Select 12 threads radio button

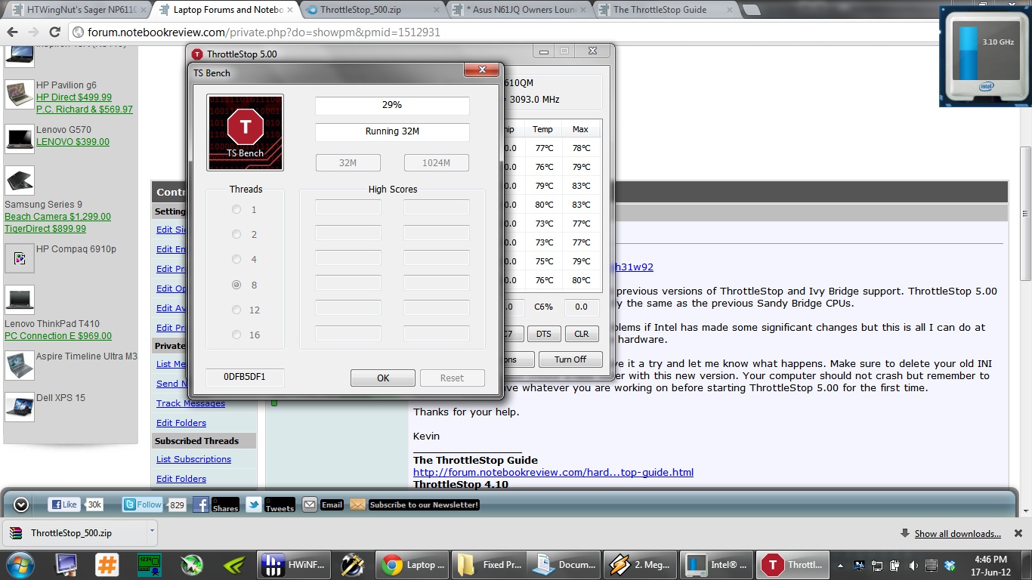pyautogui.click(x=236, y=310)
